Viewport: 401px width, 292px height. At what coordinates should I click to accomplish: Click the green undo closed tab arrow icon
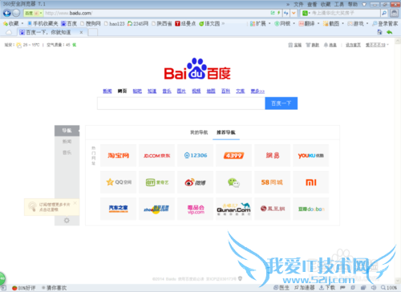coord(389,32)
